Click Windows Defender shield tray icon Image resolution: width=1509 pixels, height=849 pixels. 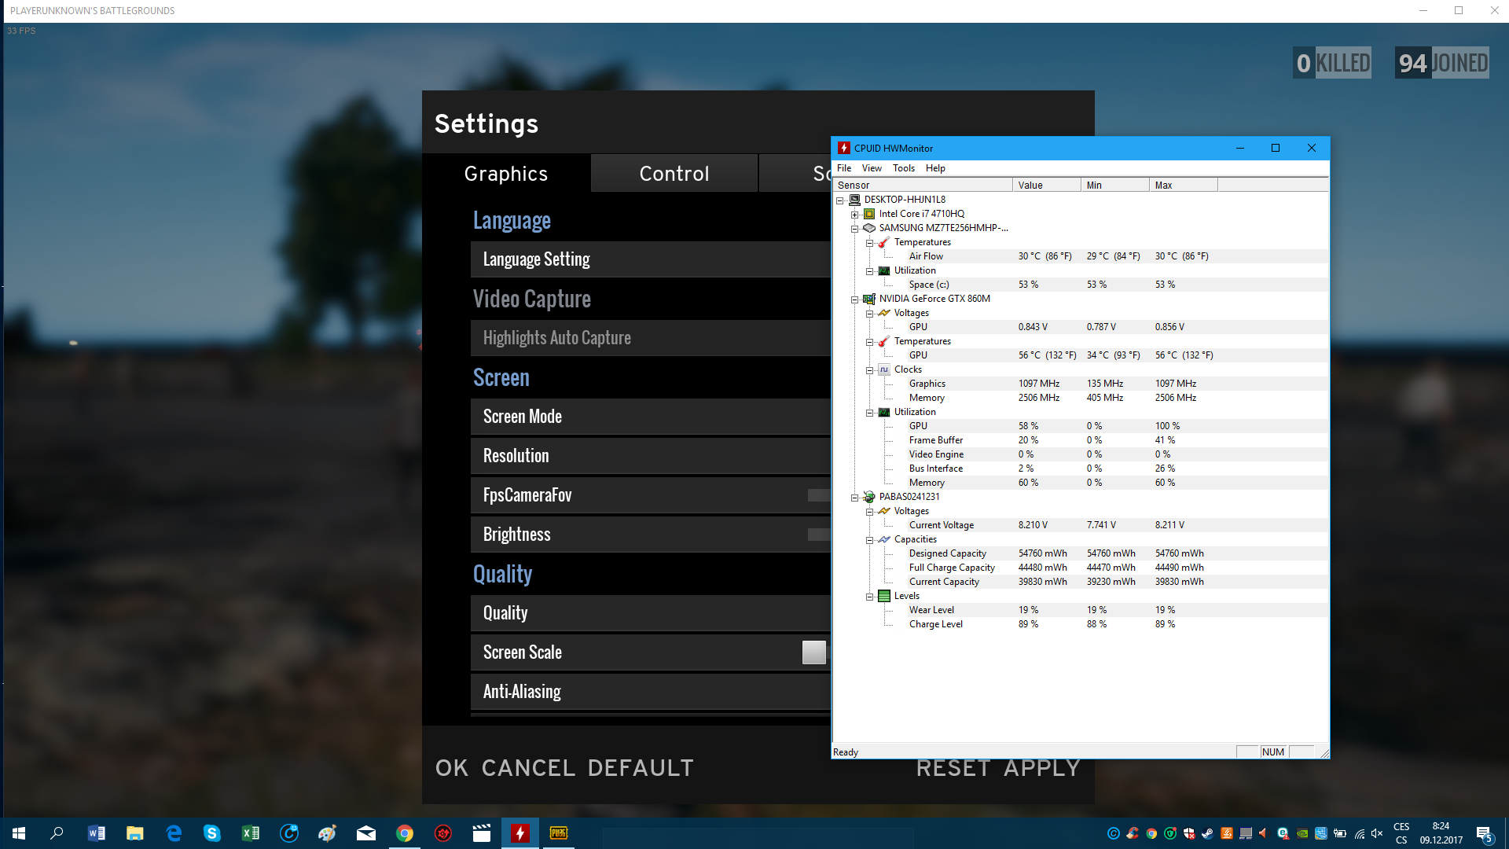[x=1189, y=833]
